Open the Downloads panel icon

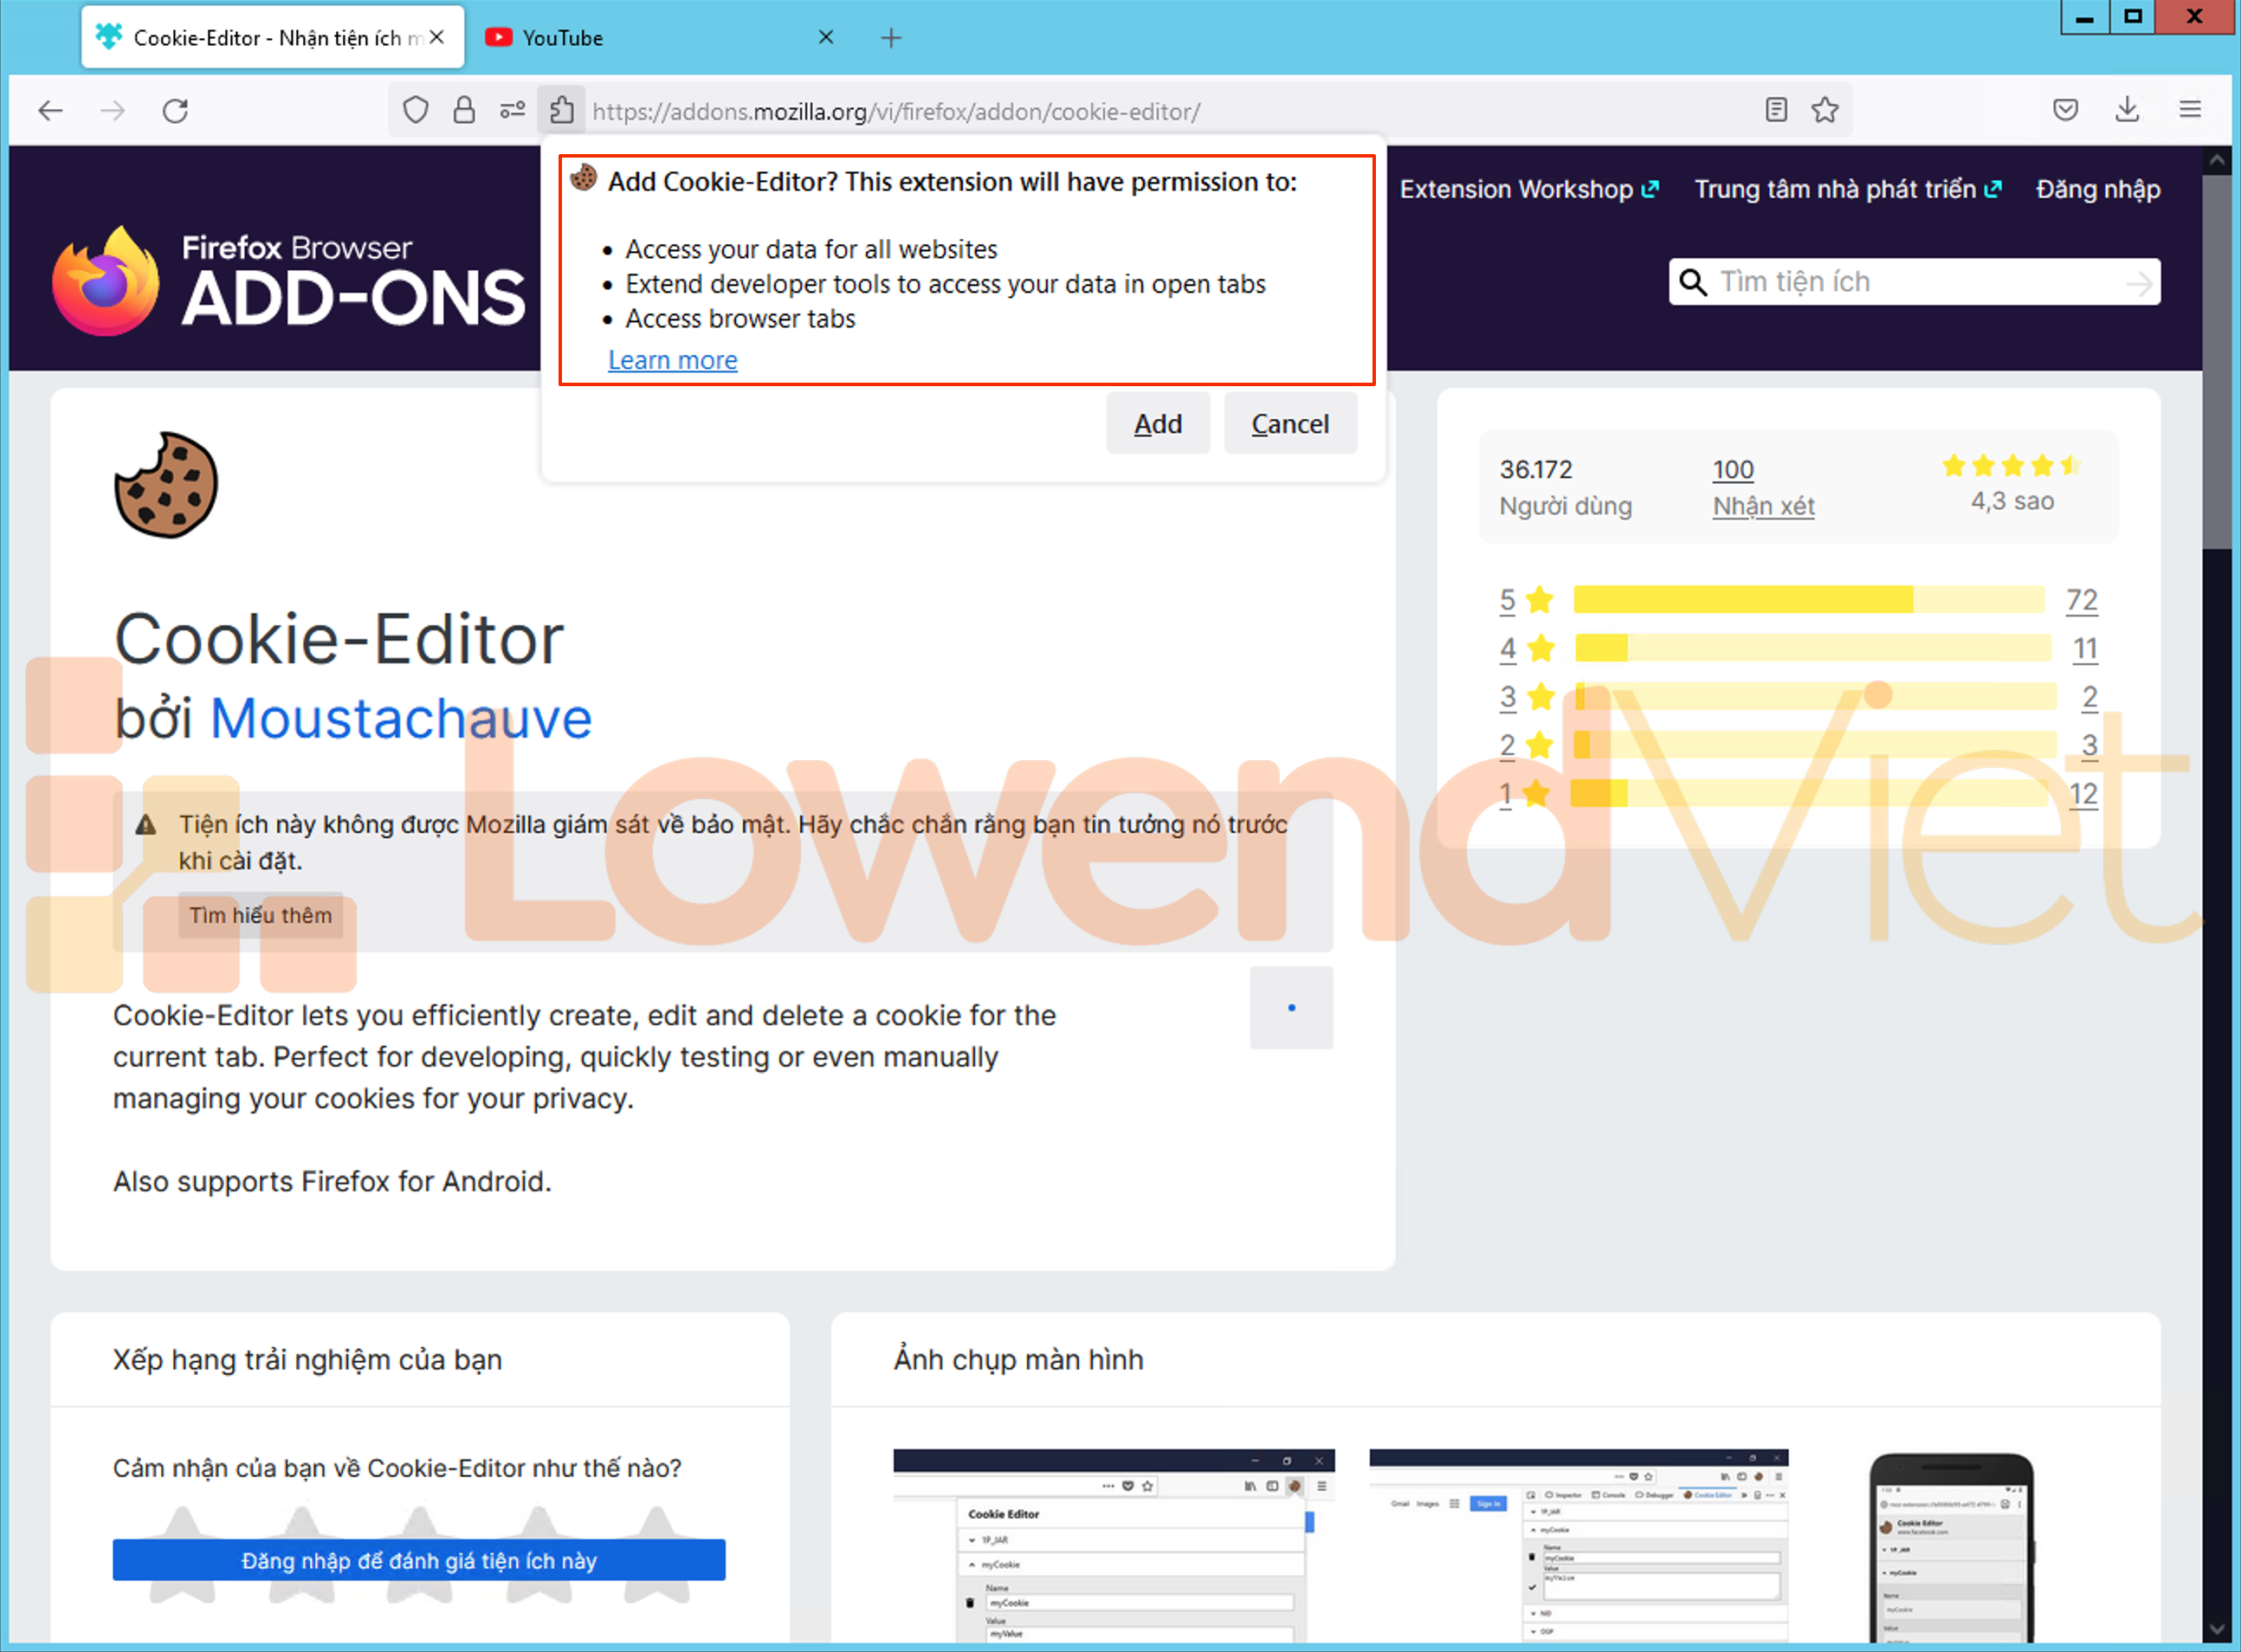pos(2127,110)
